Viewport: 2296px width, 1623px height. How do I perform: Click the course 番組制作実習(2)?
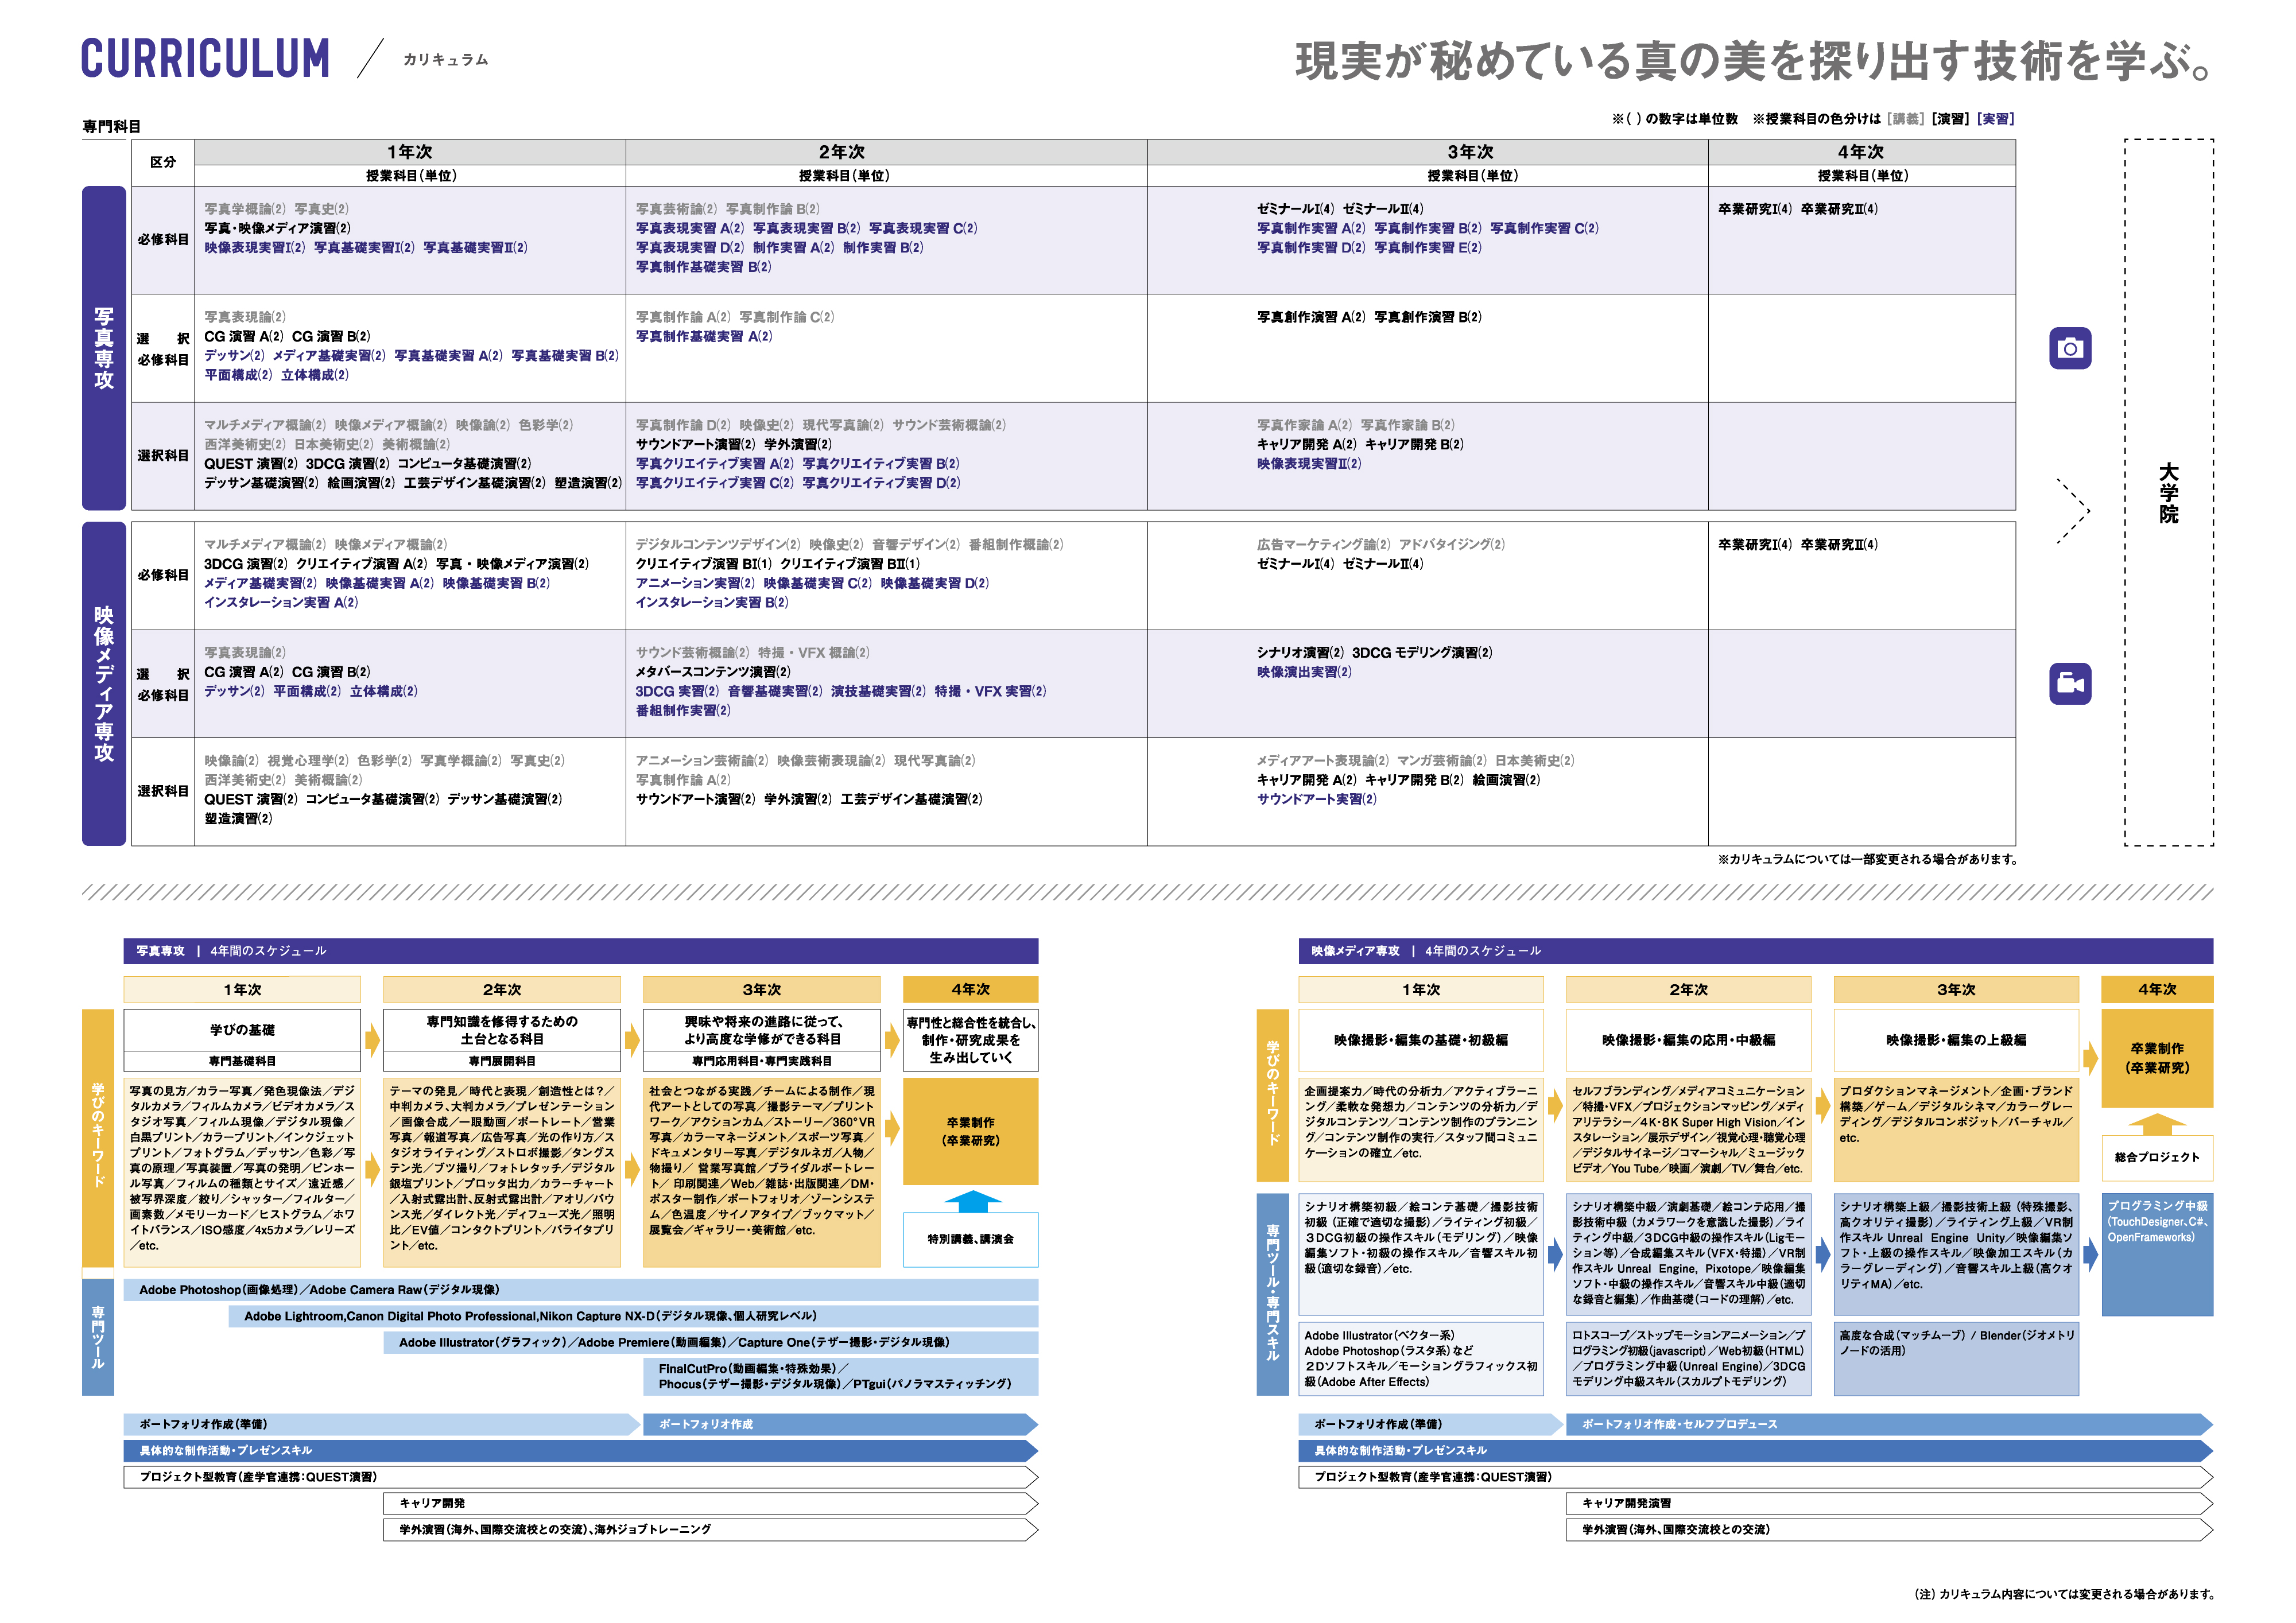[683, 711]
